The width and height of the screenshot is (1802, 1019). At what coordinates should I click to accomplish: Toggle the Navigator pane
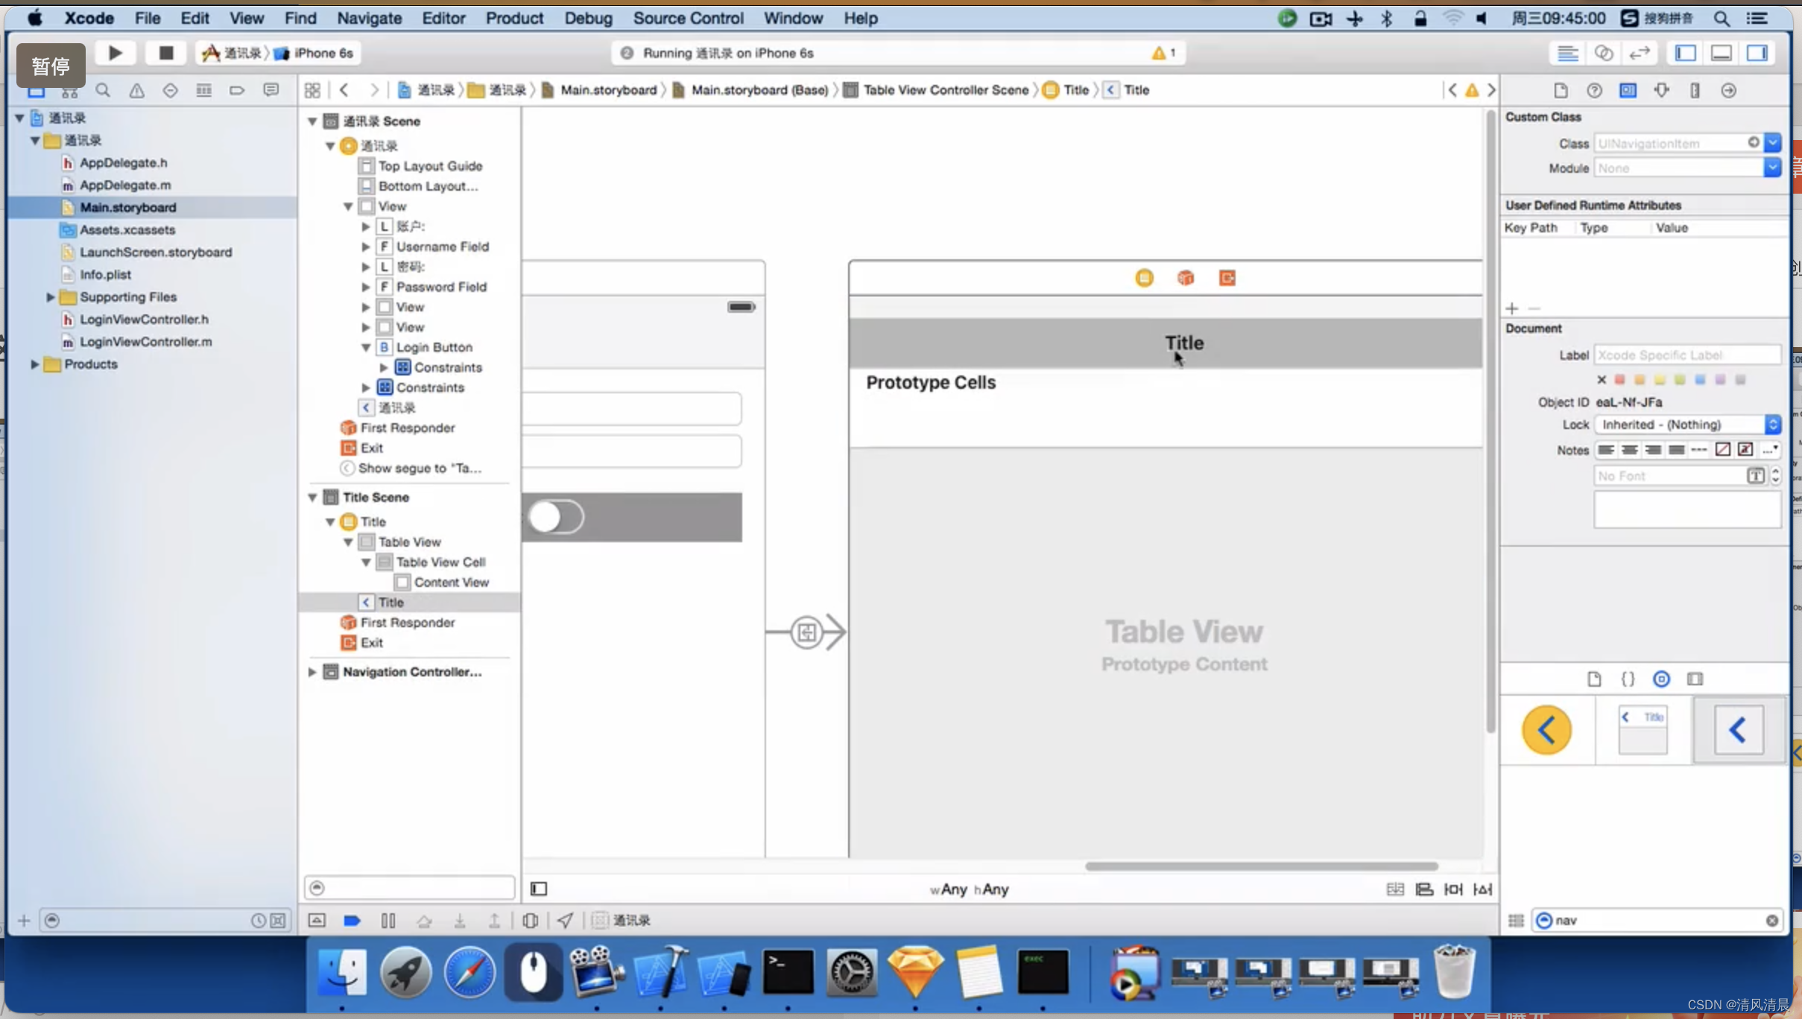click(1686, 53)
